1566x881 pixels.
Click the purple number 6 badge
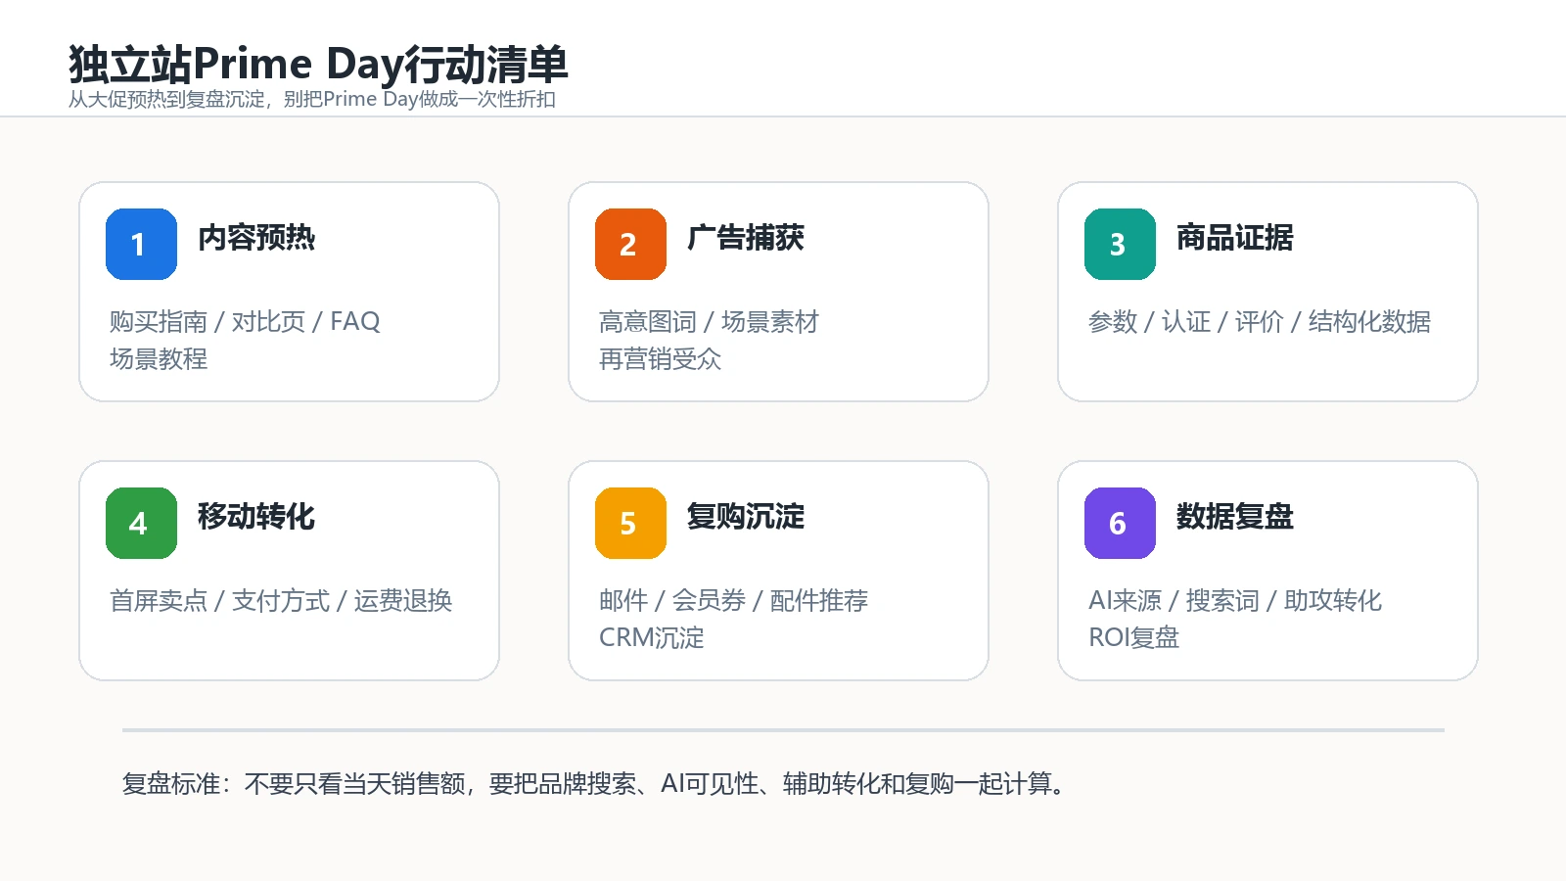1120,523
